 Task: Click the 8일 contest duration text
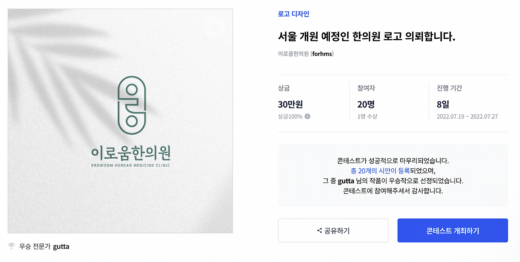[445, 104]
